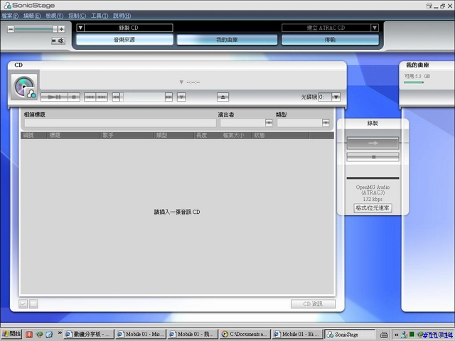455x341 pixels.
Task: Click the 建立 ATRAC CD label box
Action: [x=326, y=28]
